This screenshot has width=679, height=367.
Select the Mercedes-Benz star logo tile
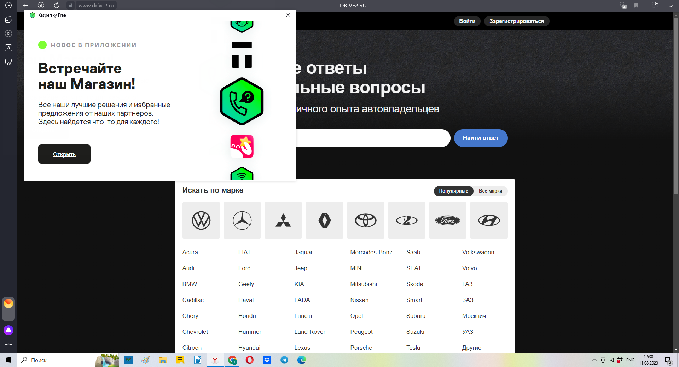242,220
